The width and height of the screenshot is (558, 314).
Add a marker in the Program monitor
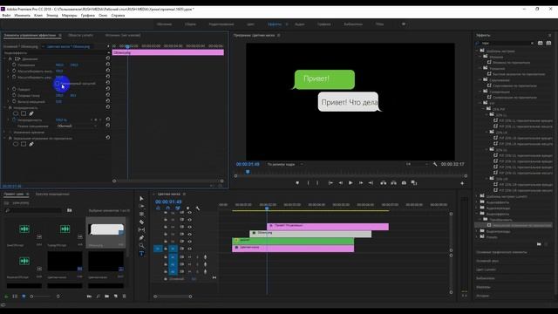pos(297,183)
